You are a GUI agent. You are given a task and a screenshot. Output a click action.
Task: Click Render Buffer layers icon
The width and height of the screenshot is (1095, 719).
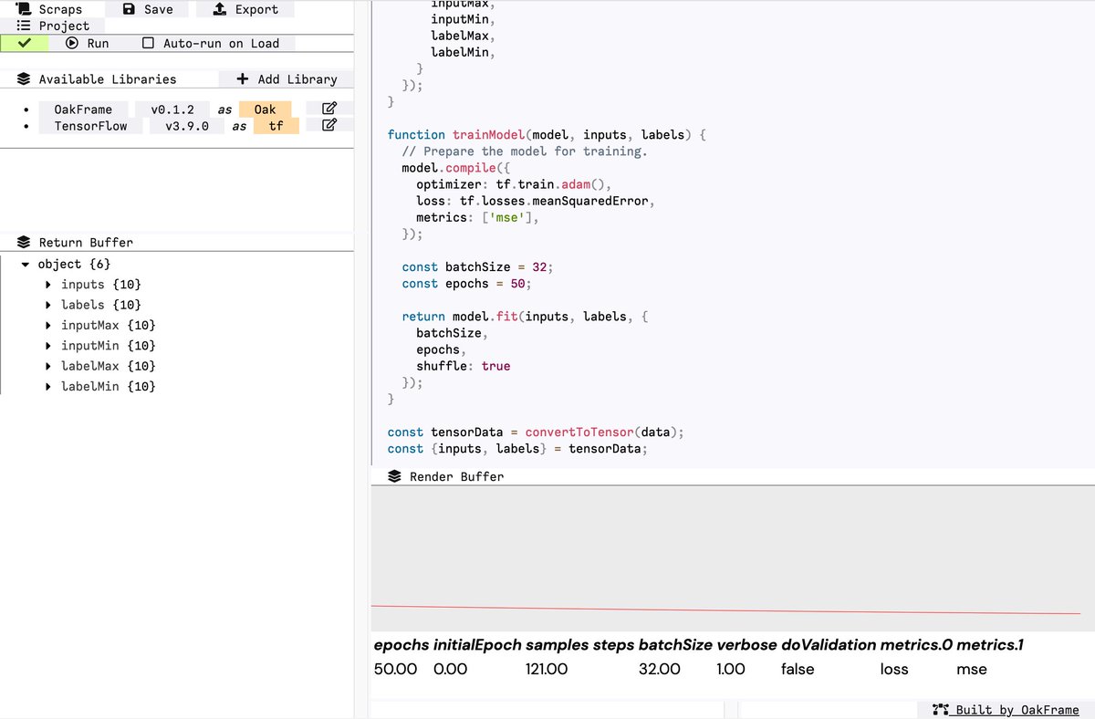395,476
